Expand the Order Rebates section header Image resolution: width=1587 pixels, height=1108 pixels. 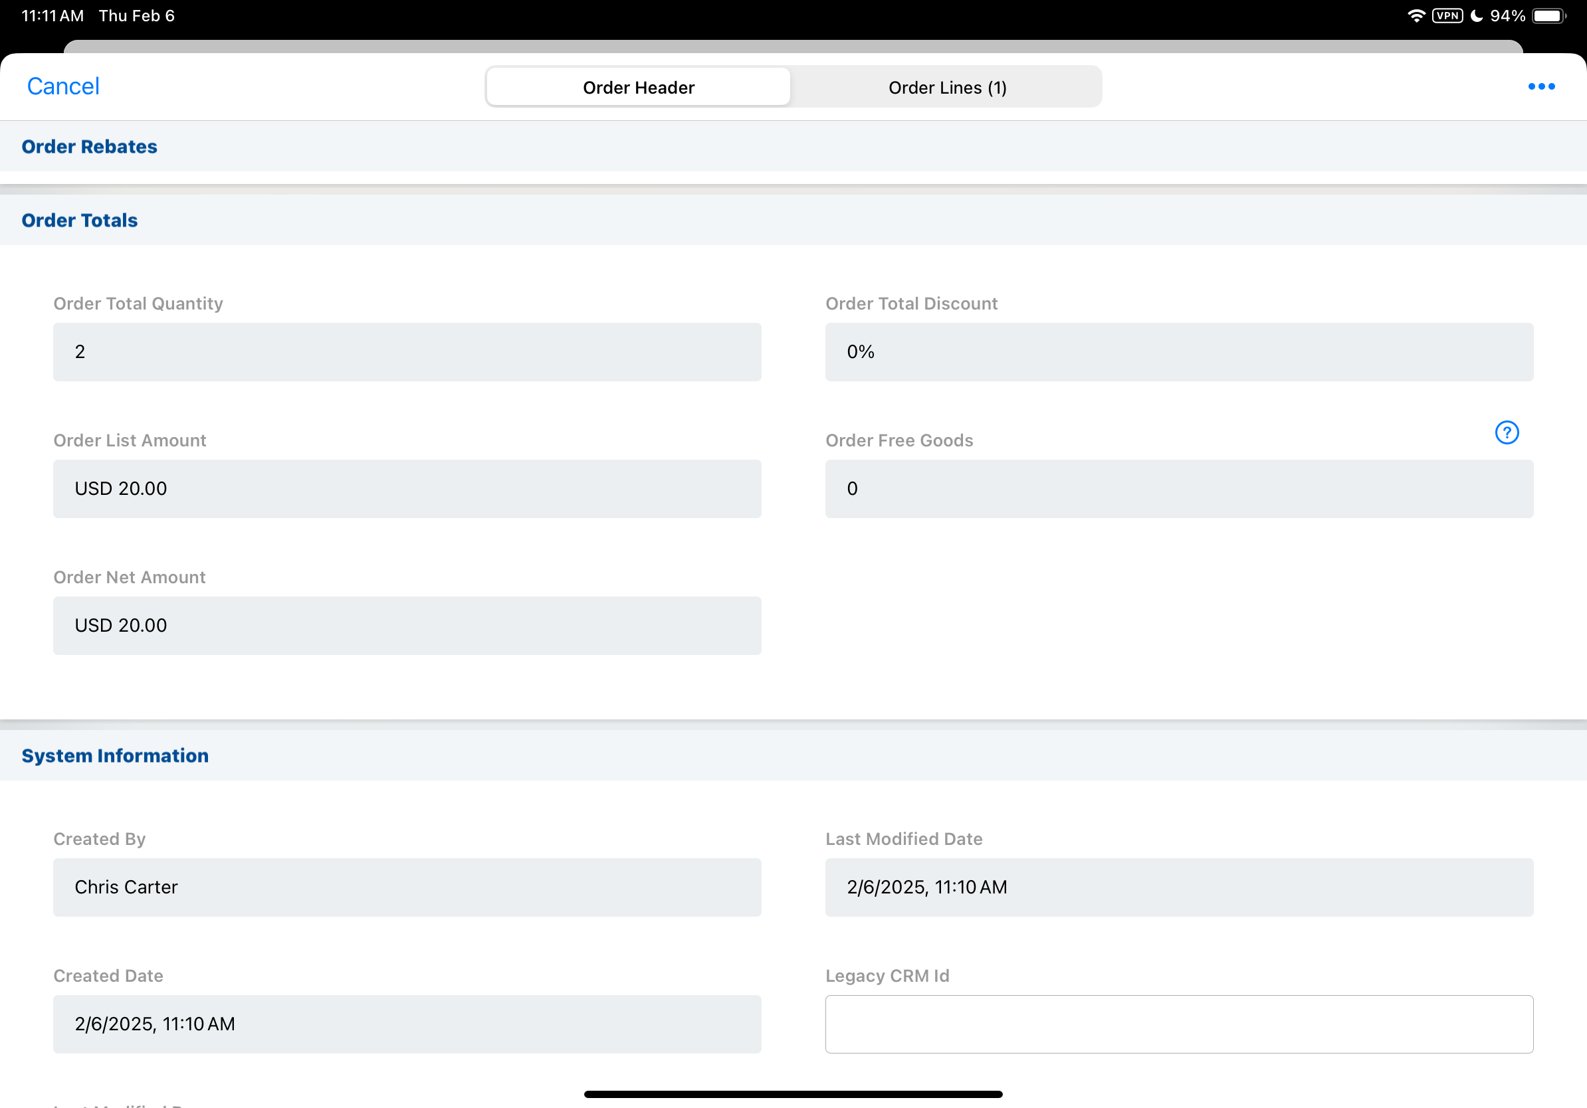pyautogui.click(x=90, y=146)
